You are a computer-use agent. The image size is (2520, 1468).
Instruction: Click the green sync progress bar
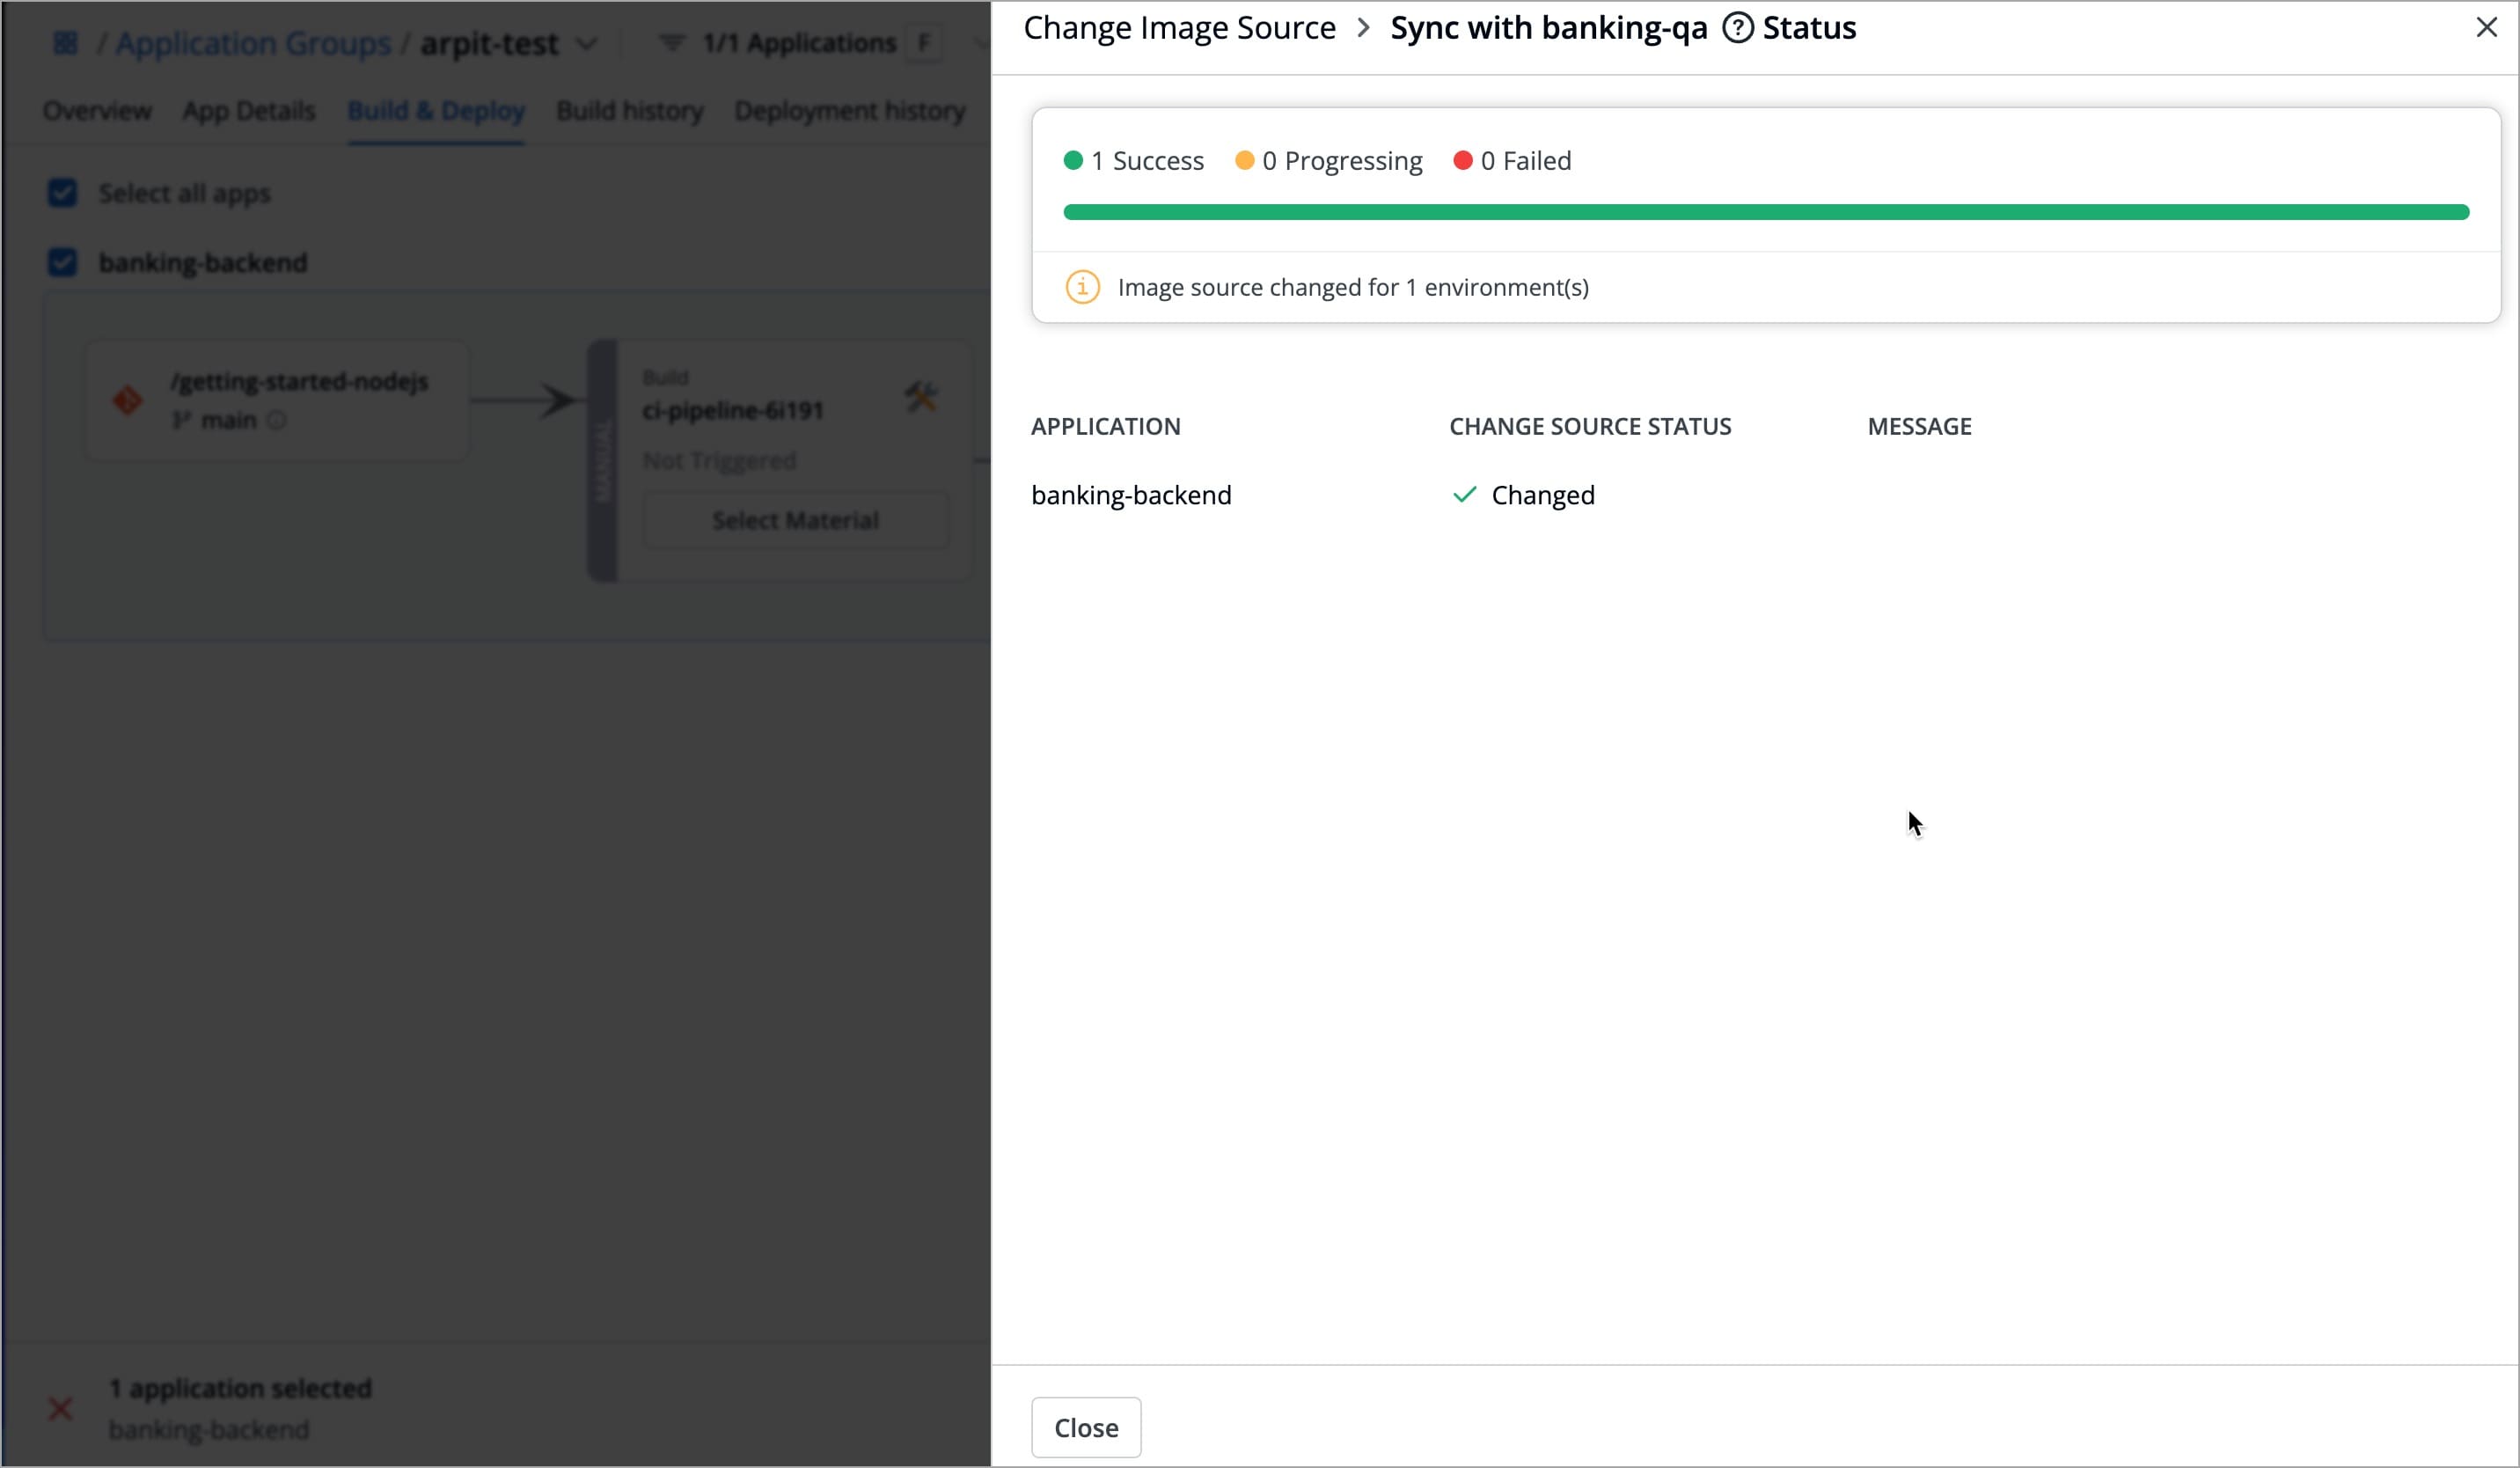(x=1767, y=211)
